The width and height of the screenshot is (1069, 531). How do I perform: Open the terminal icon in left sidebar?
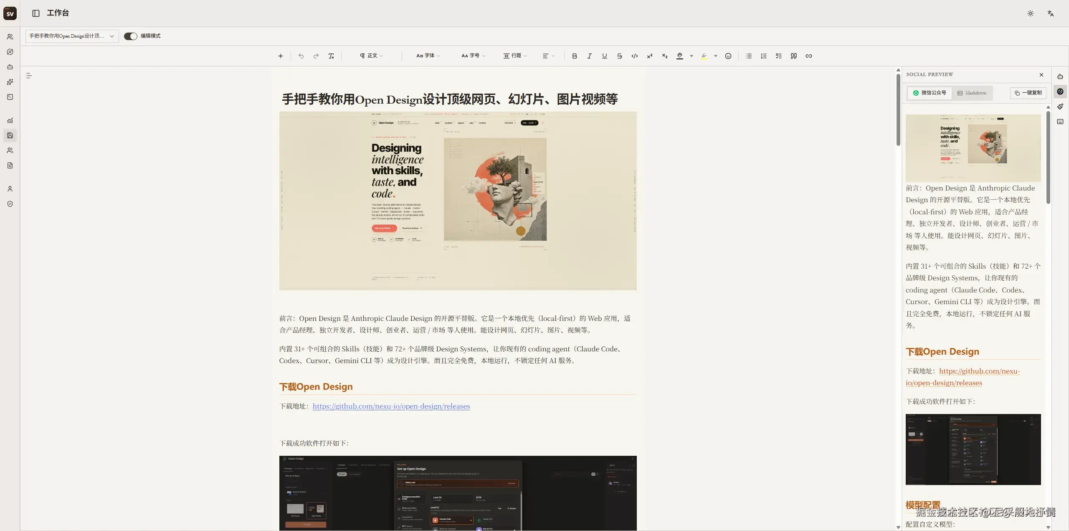click(x=10, y=97)
